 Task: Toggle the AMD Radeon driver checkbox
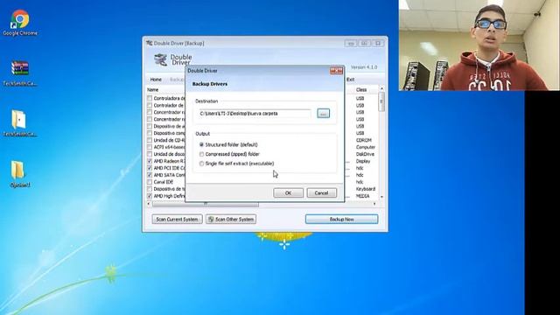(x=150, y=161)
